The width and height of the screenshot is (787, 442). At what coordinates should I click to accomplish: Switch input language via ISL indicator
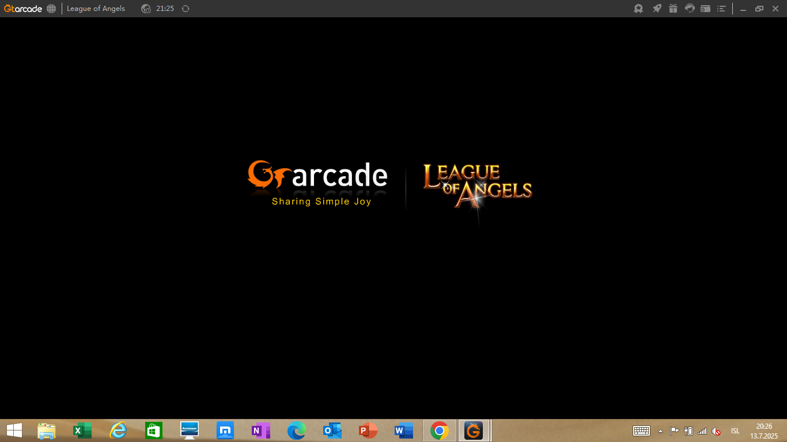(x=735, y=431)
